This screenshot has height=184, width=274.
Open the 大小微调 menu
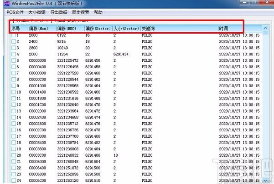point(37,12)
